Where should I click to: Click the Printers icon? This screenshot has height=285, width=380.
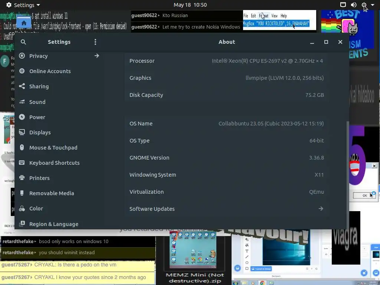tap(22, 178)
